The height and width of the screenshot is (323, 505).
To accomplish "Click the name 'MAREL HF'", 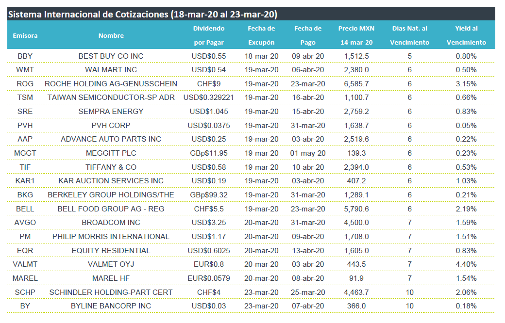I will pyautogui.click(x=111, y=278).
